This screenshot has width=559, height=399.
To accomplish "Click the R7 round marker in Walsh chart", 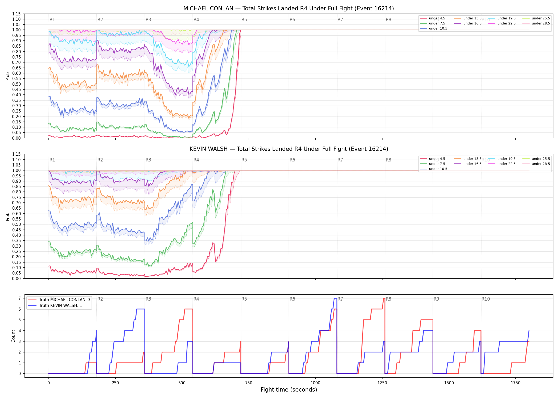I will pyautogui.click(x=340, y=160).
